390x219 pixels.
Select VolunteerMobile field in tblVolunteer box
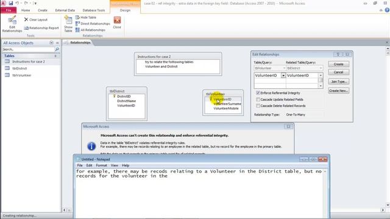click(x=226, y=108)
